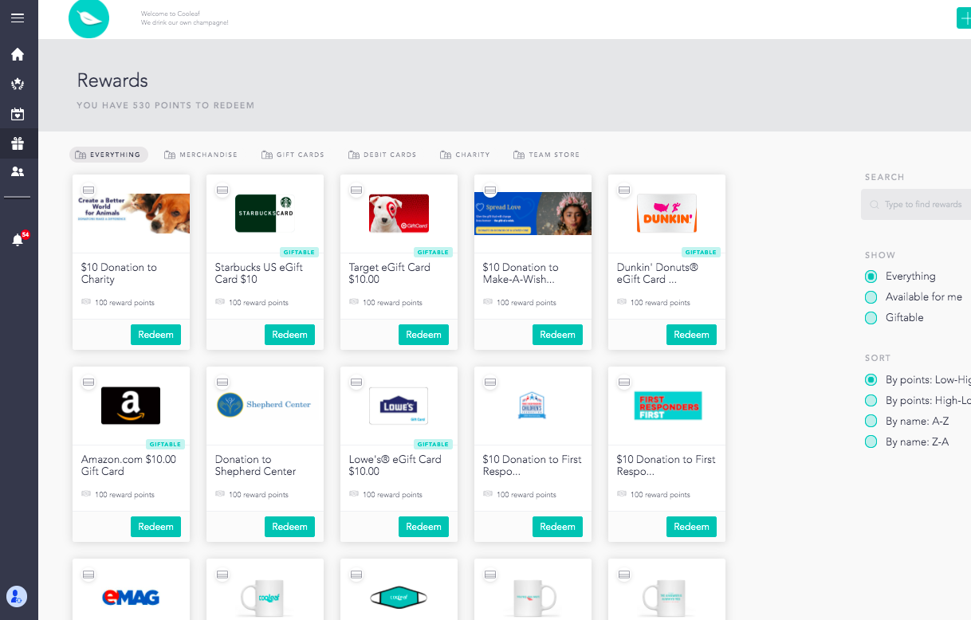Switch to Merchandise tab
971x620 pixels.
point(201,155)
